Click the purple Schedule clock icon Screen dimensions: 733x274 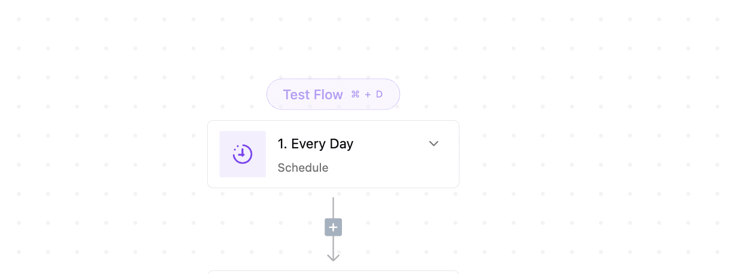(243, 154)
